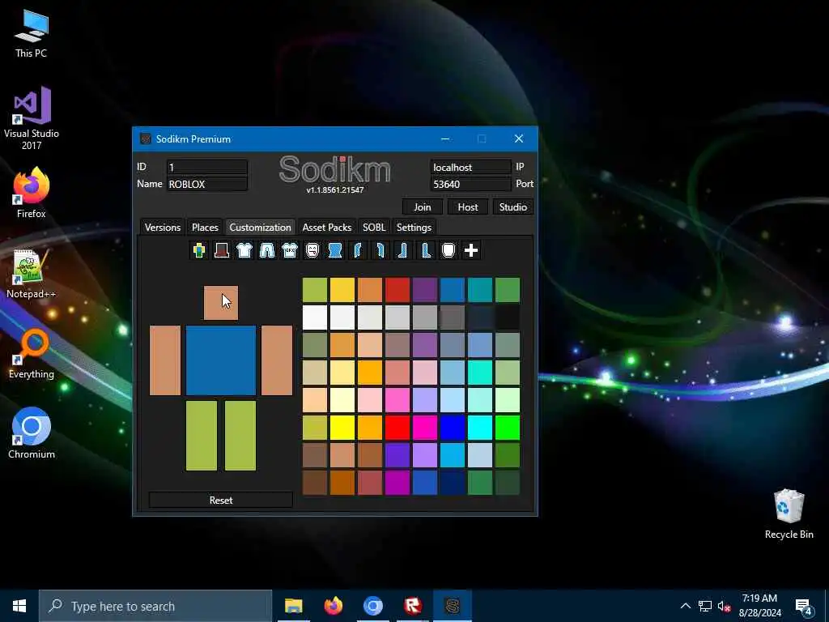
Task: Pick the bright yellow swatch in sixth row
Action: pyautogui.click(x=342, y=428)
